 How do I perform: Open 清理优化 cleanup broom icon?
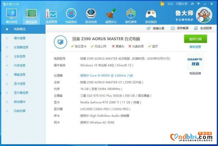(x=111, y=16)
